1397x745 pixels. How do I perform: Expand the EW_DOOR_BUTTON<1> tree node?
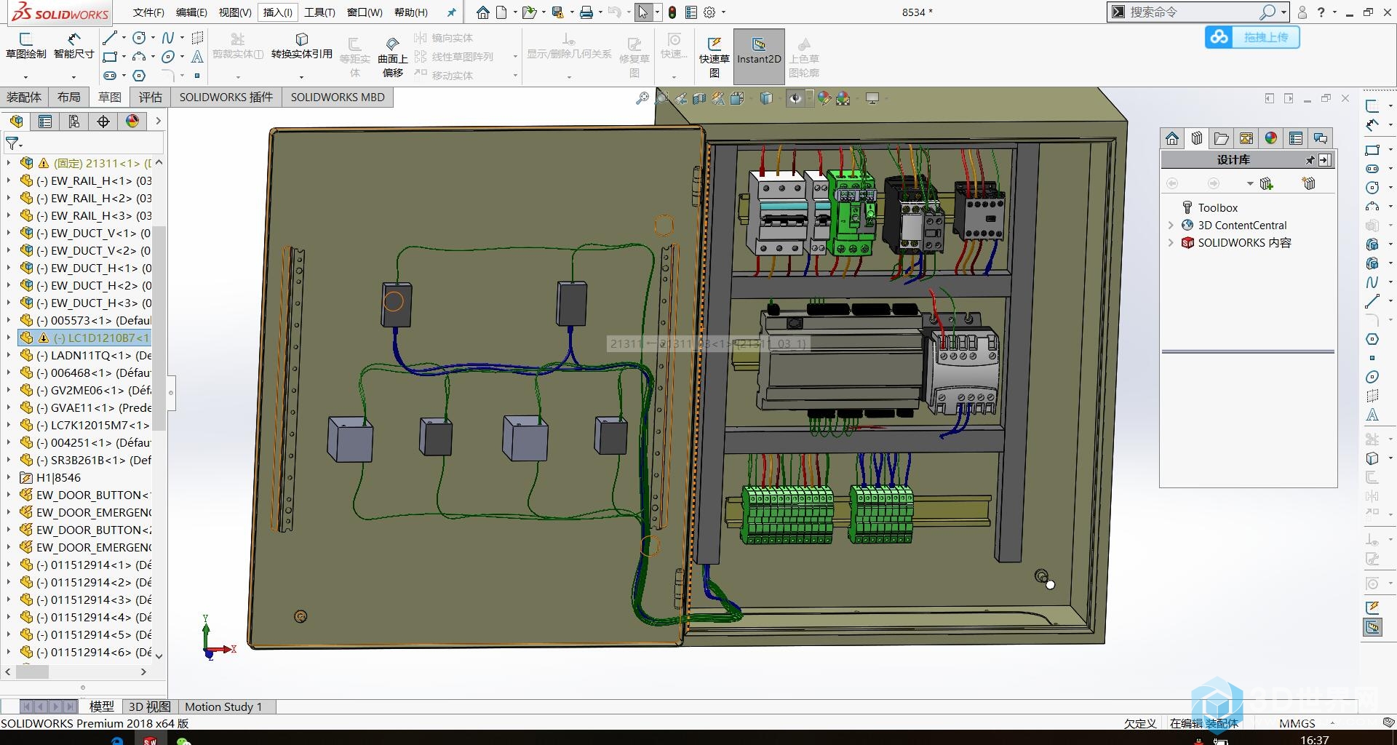point(9,495)
